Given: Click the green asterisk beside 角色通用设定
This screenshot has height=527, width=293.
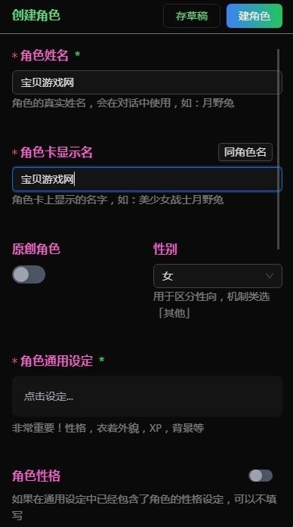Looking at the screenshot, I should click(x=102, y=361).
